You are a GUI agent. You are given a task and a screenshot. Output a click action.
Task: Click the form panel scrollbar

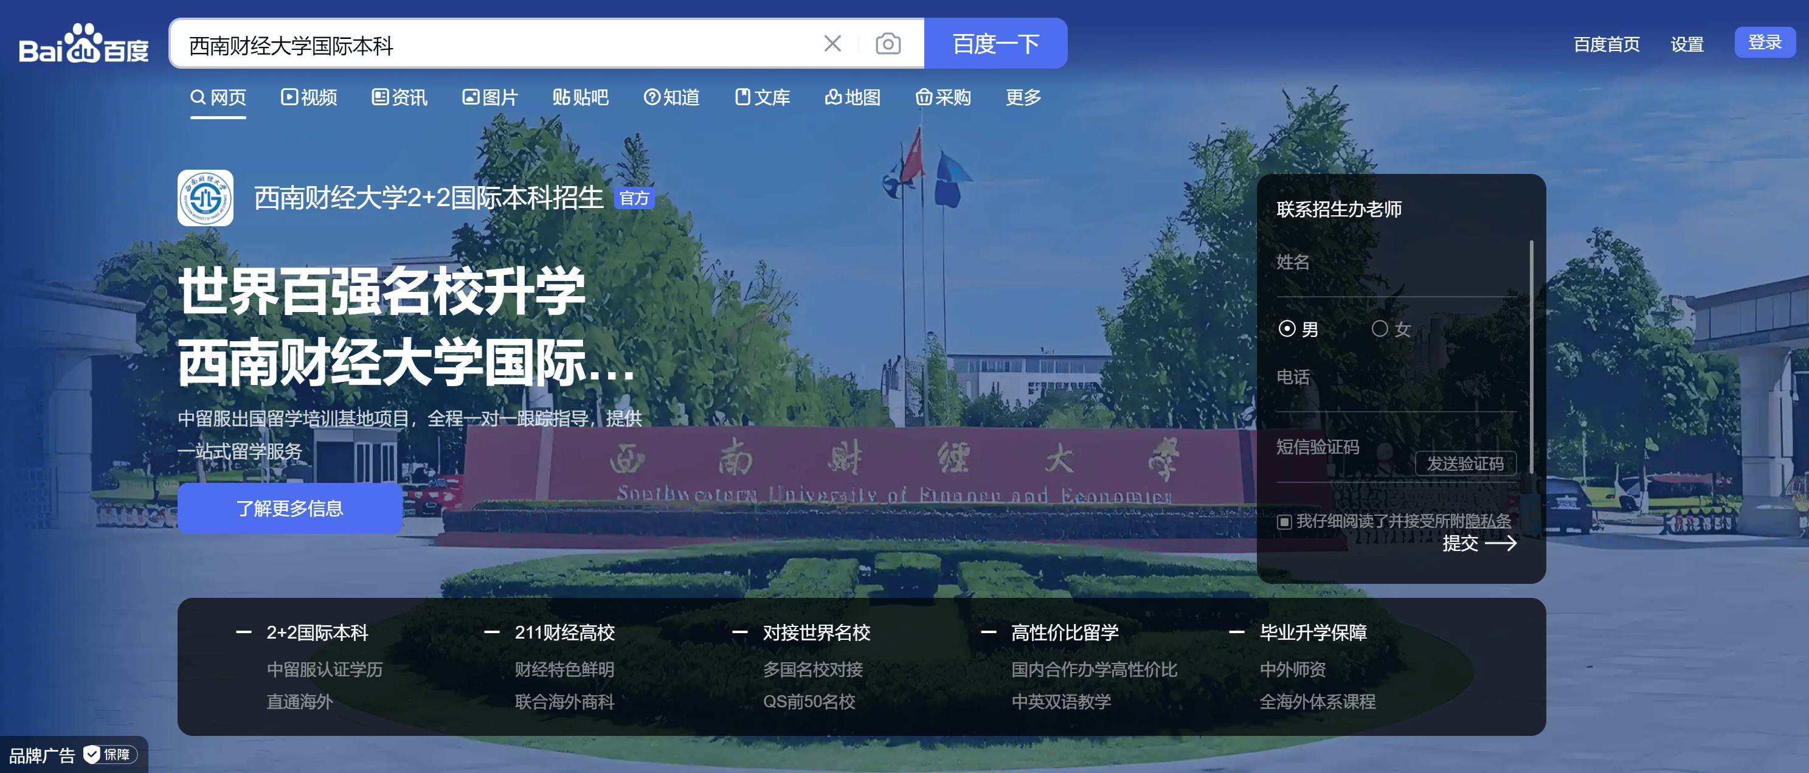(x=1531, y=358)
